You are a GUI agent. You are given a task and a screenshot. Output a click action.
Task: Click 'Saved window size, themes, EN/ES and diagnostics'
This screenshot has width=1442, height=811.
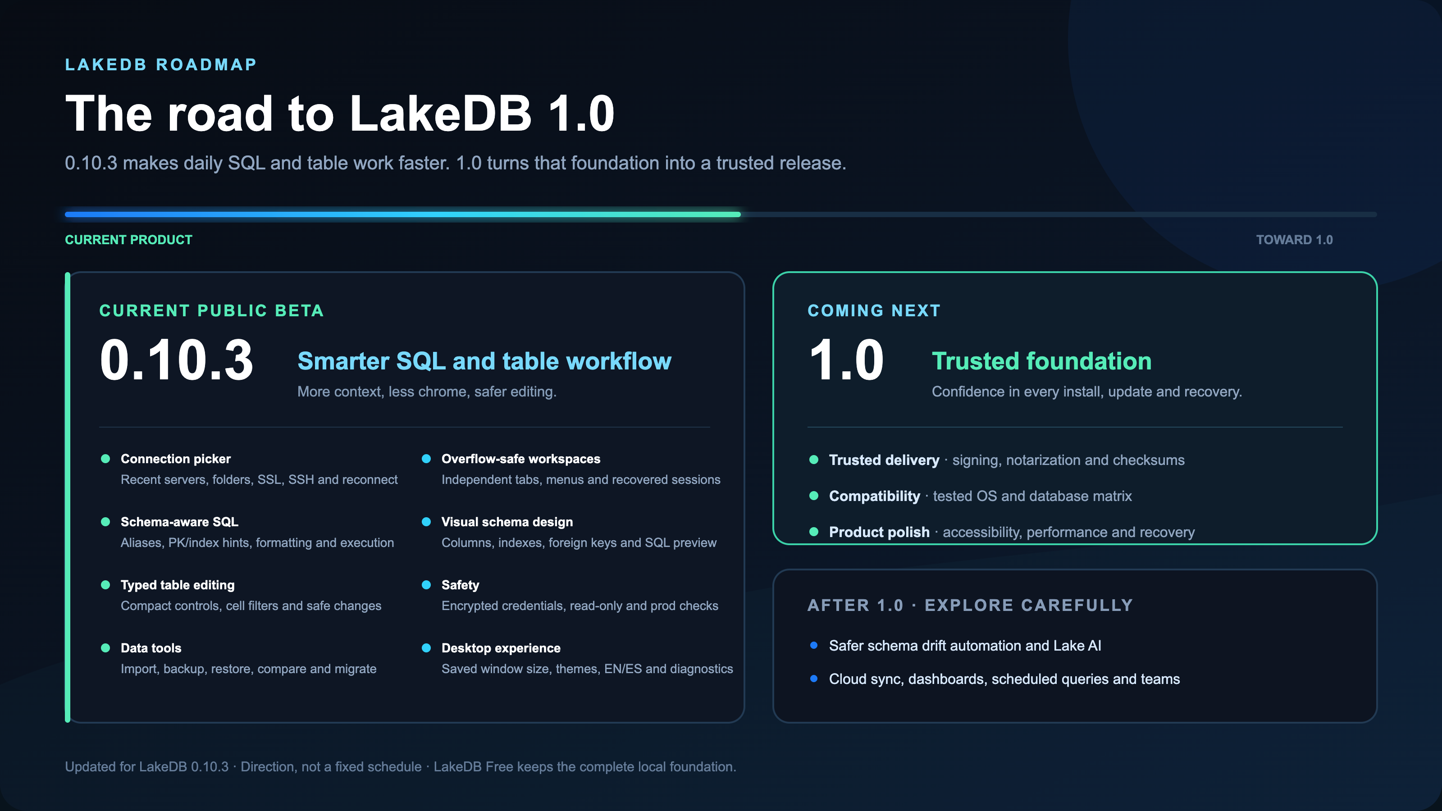pyautogui.click(x=587, y=669)
